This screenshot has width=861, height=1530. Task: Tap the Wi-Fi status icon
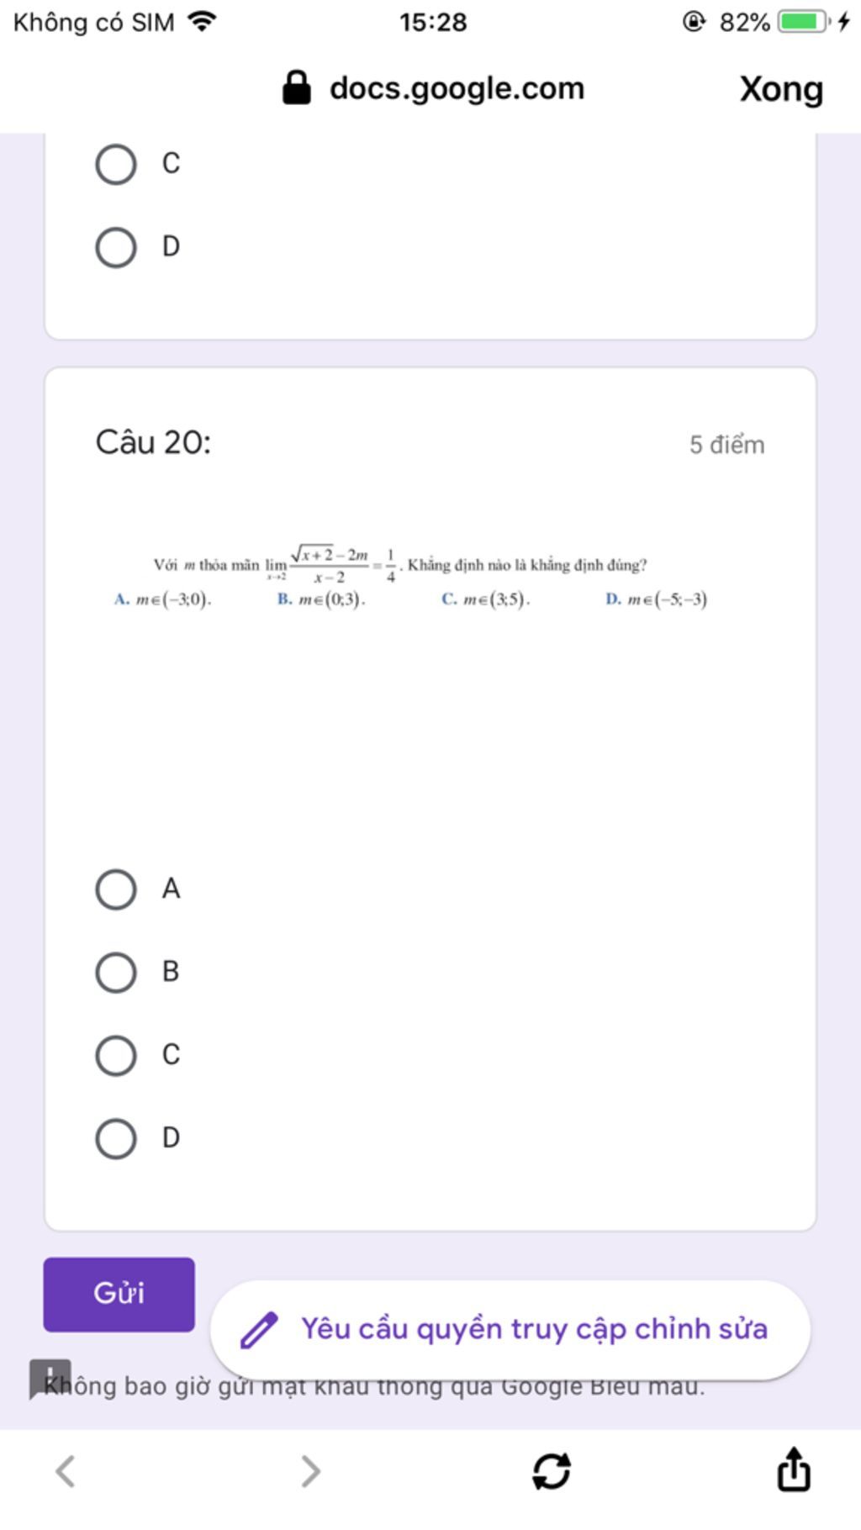(202, 21)
